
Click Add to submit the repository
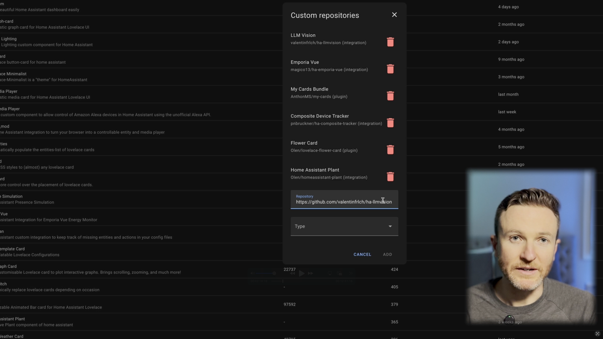click(387, 254)
